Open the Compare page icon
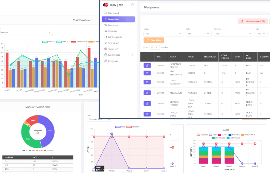 coord(105,31)
